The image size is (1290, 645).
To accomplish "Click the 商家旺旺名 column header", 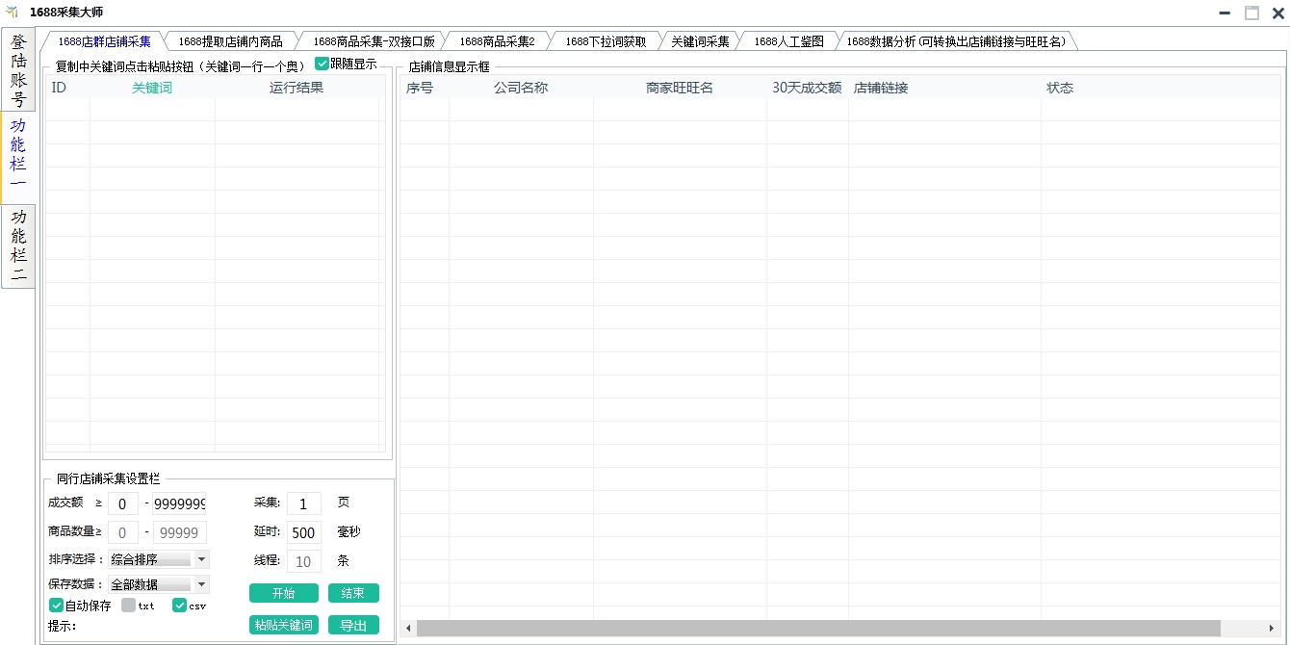I will tap(680, 88).
